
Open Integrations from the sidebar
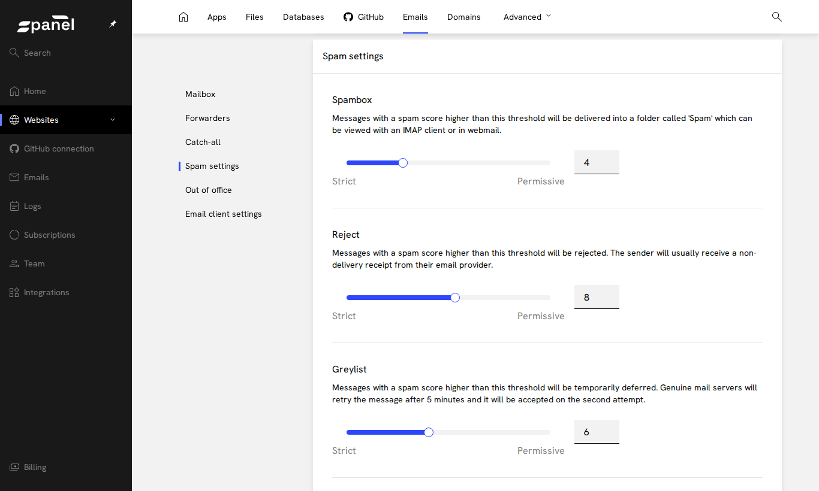(47, 292)
